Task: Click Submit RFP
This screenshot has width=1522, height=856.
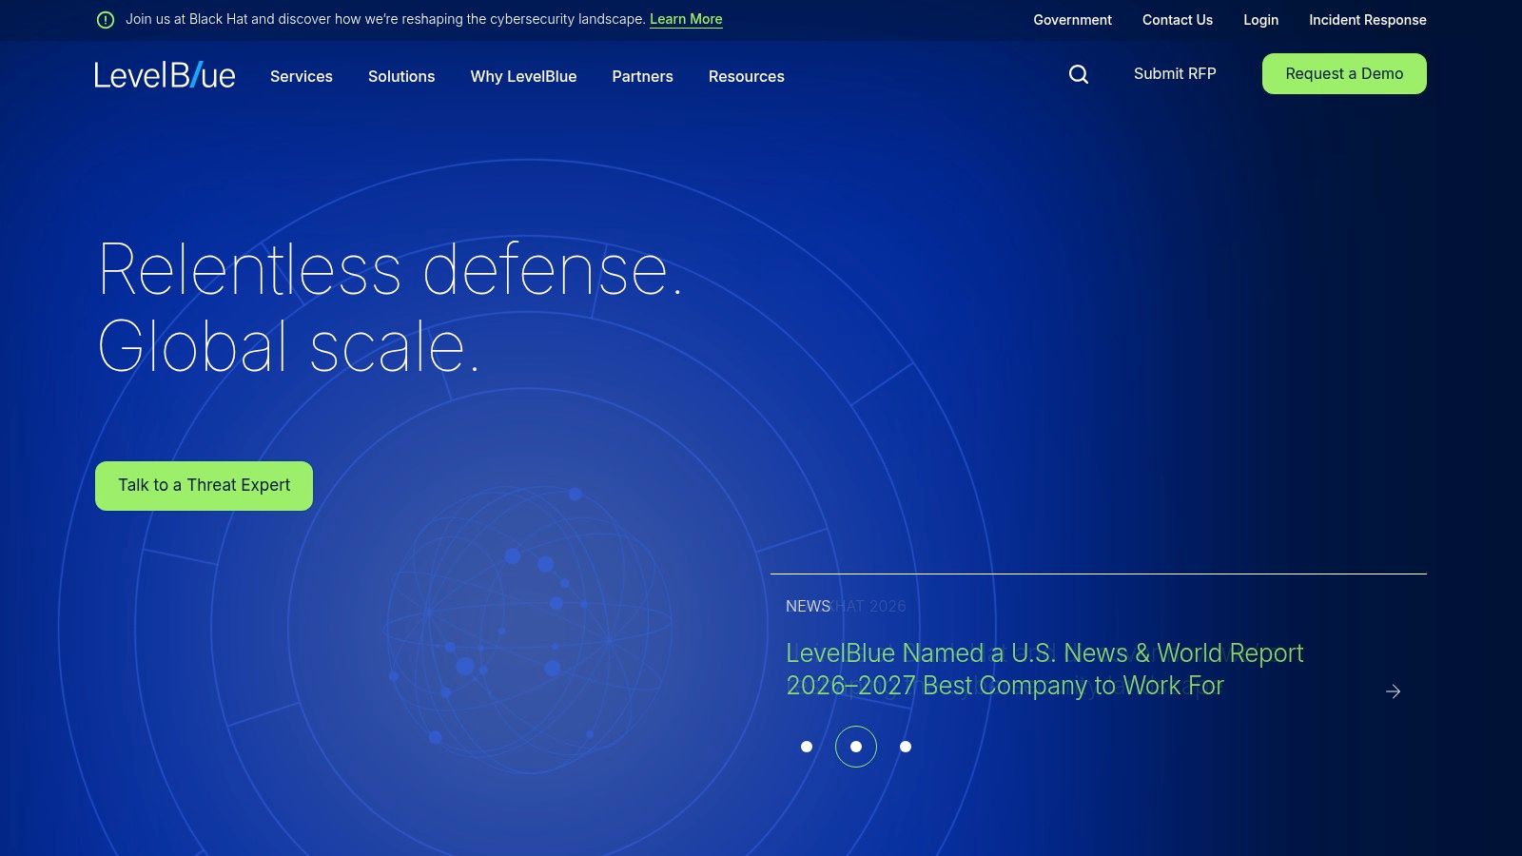Action: [1175, 73]
